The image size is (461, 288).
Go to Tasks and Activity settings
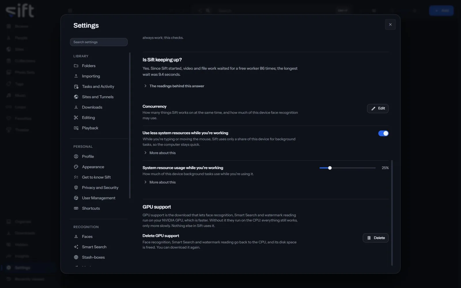coord(99,86)
